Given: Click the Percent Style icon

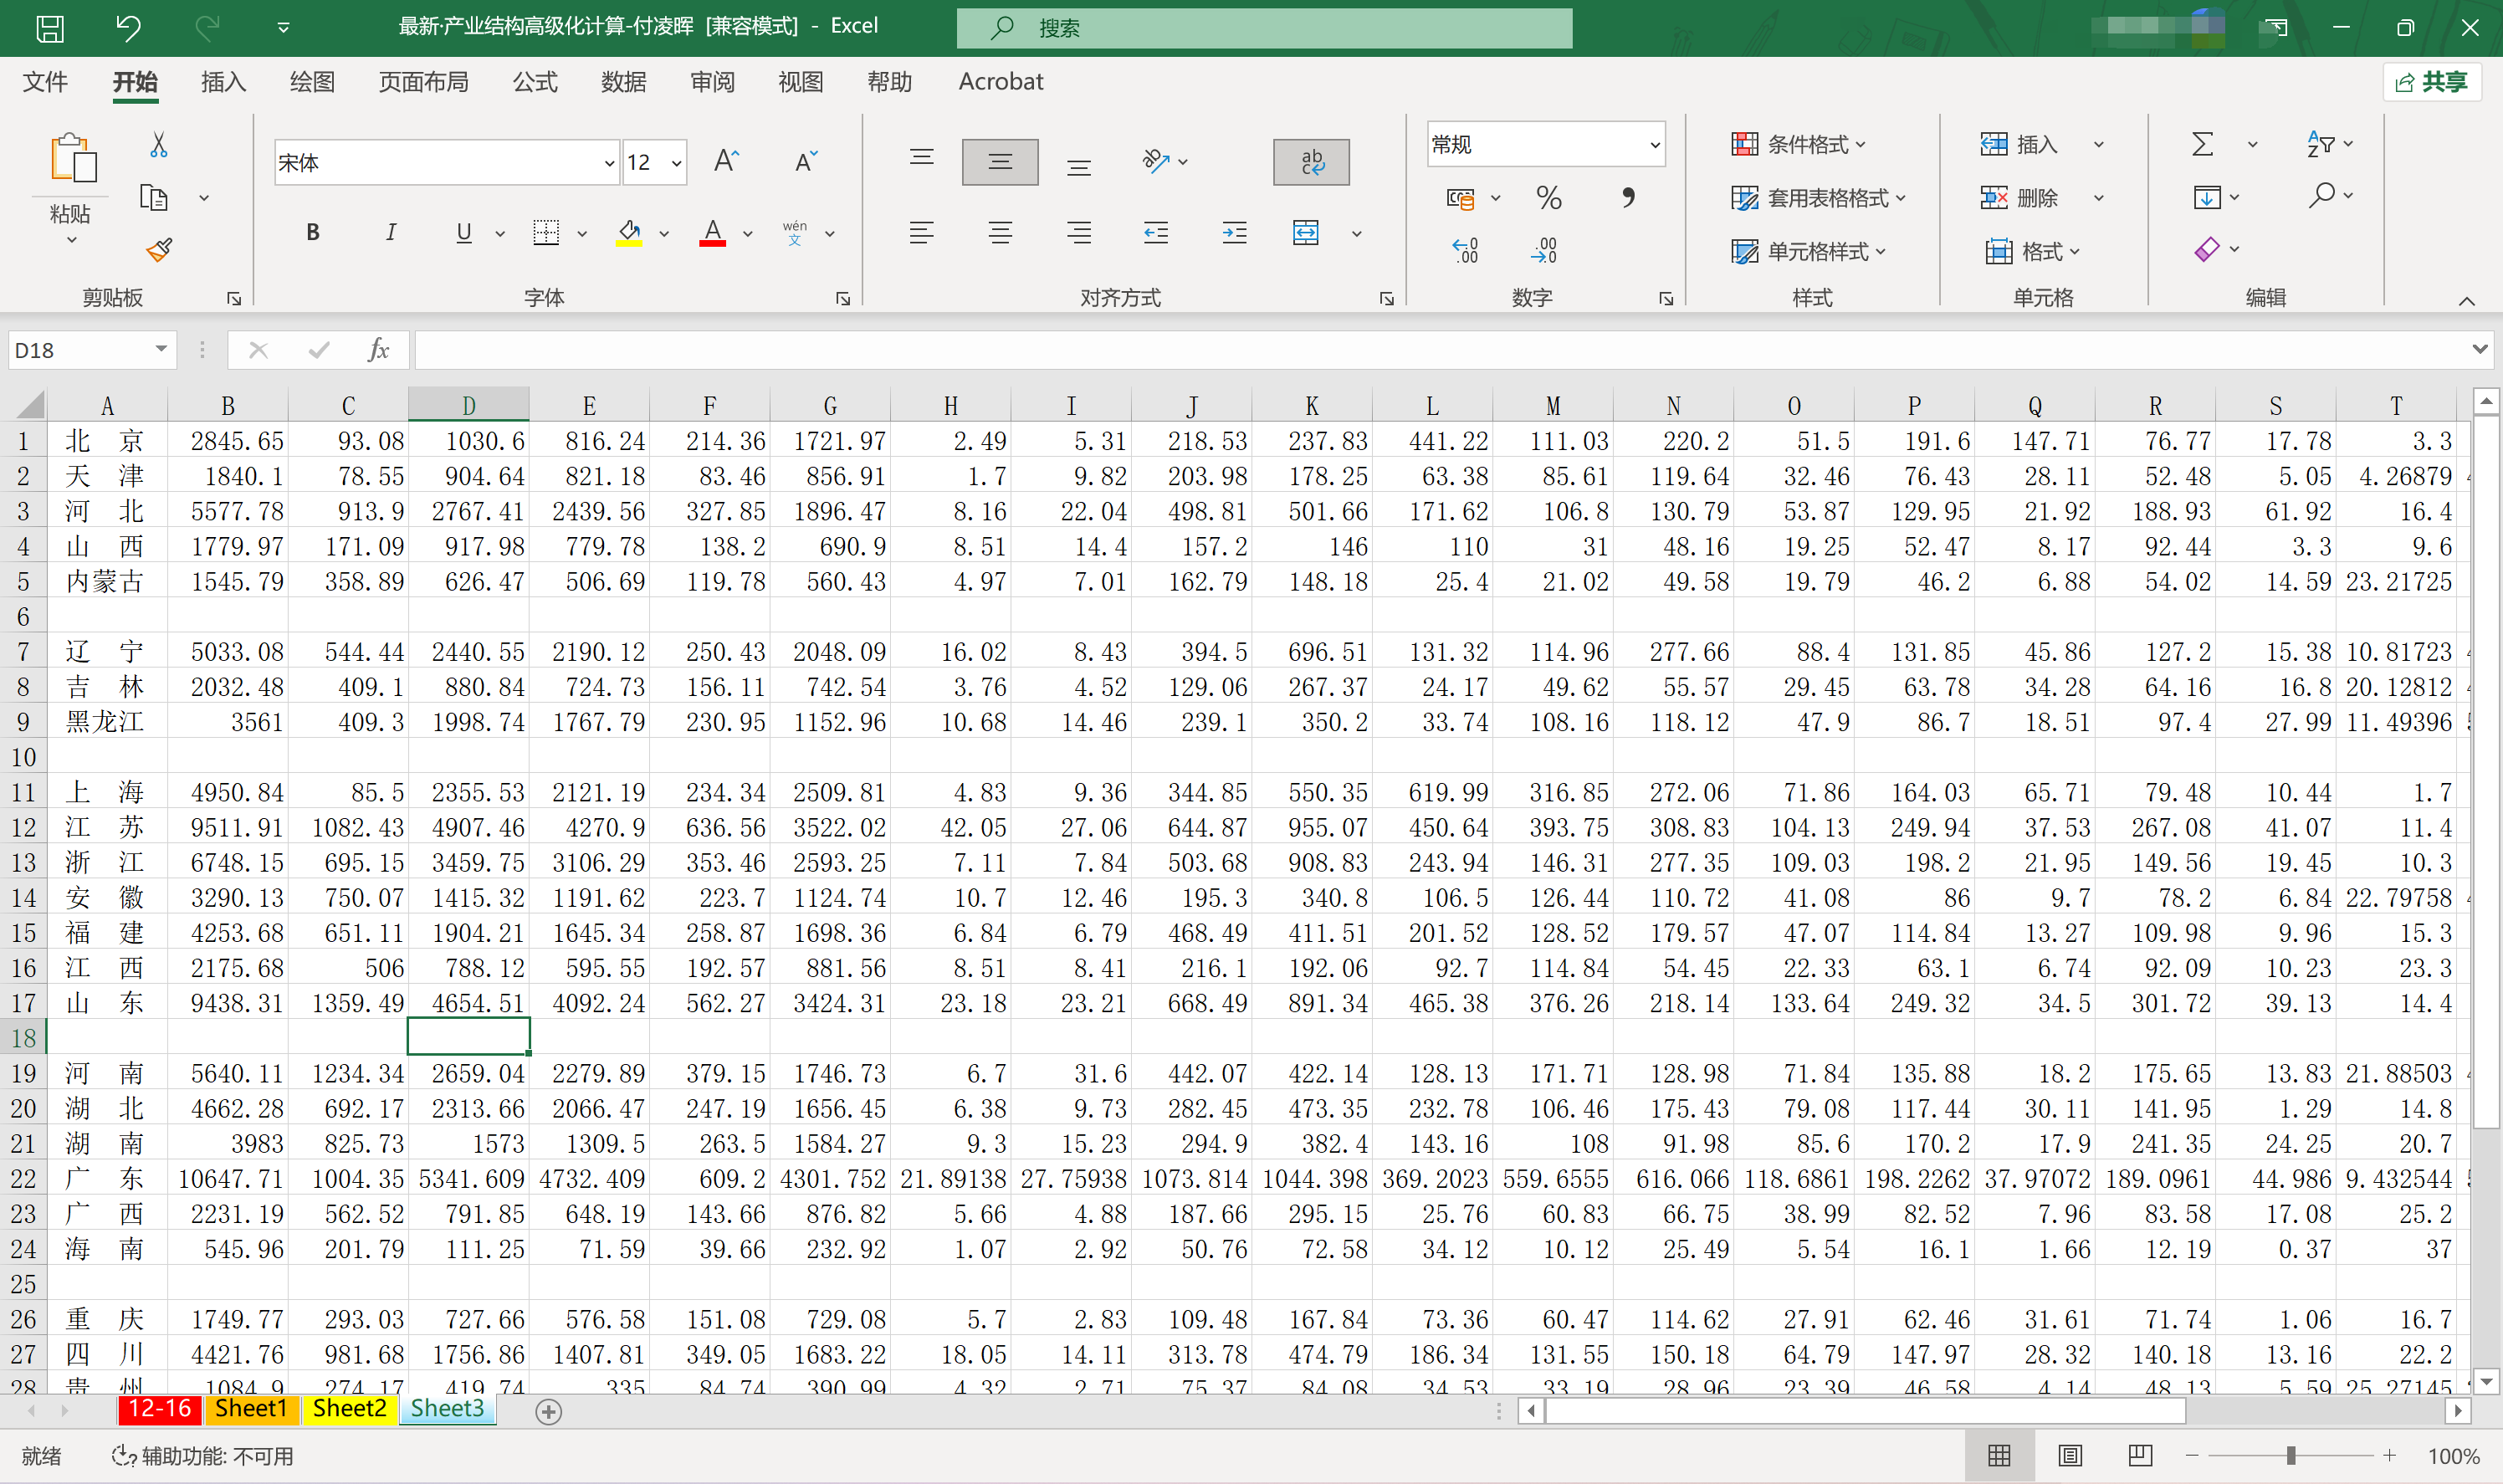Looking at the screenshot, I should (1548, 198).
